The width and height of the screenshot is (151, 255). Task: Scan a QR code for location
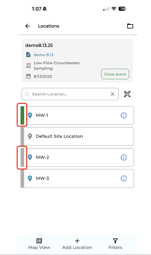127,94
